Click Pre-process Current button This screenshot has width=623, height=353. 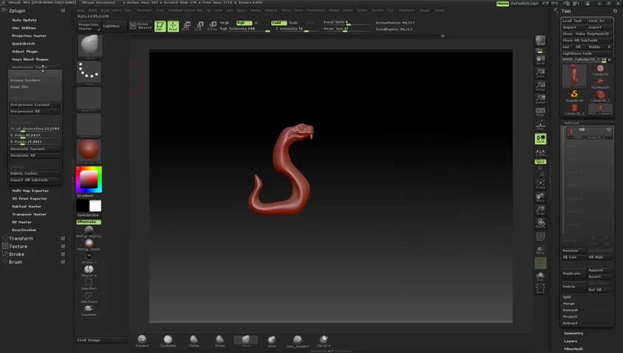pyautogui.click(x=35, y=105)
